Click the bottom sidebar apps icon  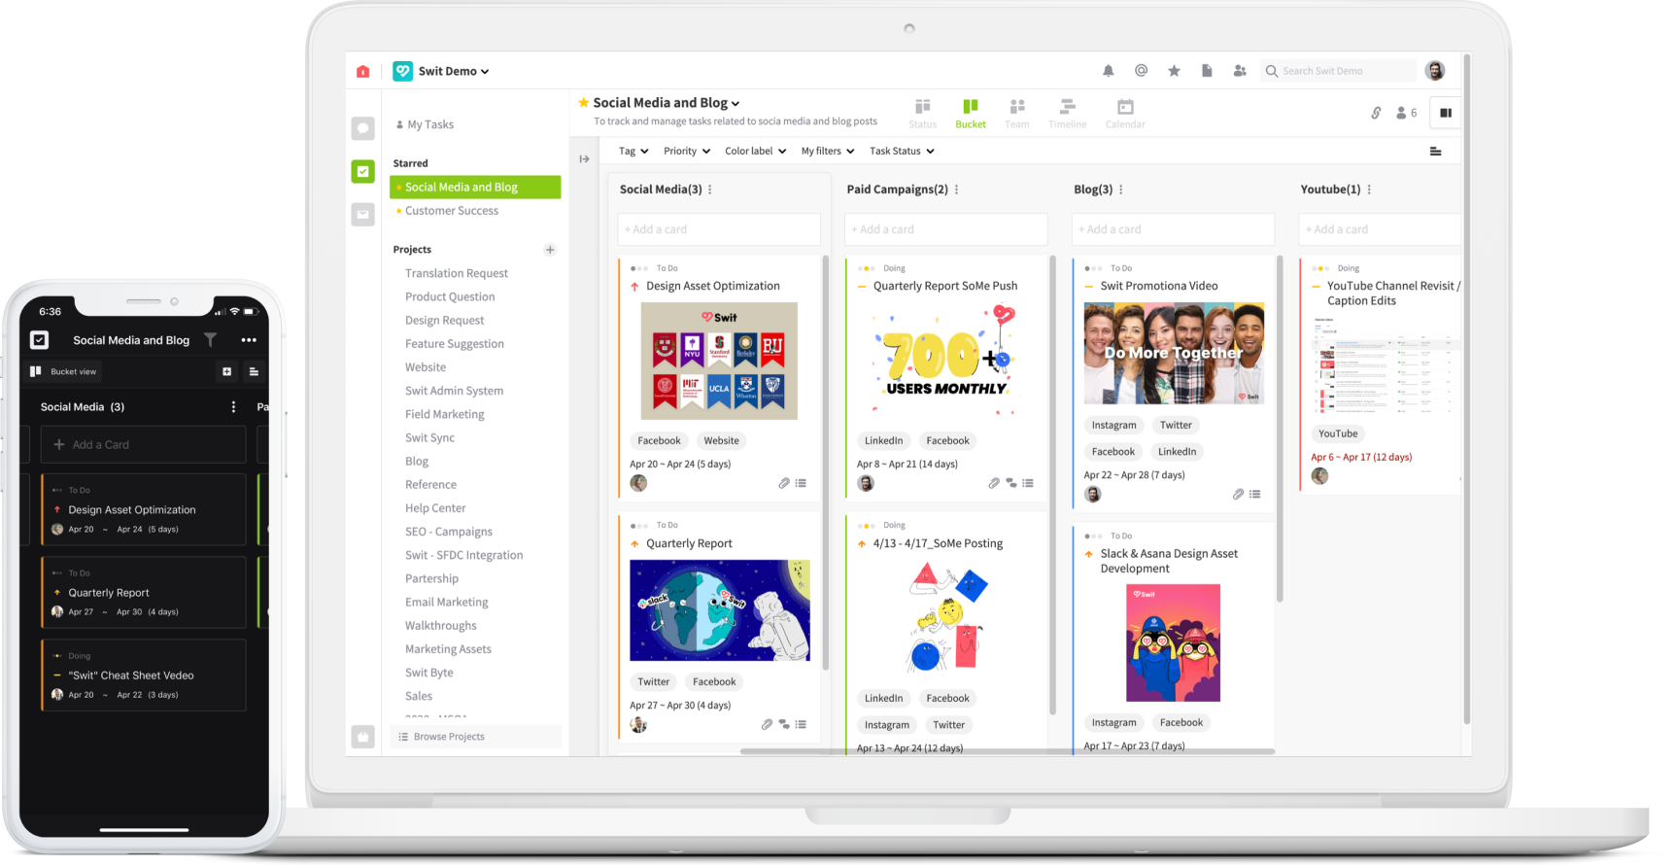[363, 737]
